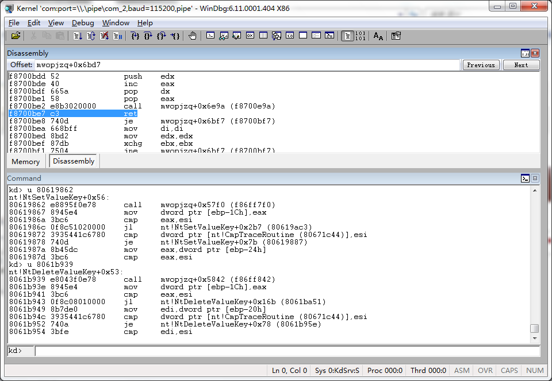Image resolution: width=552 pixels, height=381 pixels.
Task: Open the Memory window toolbar icon
Action: [263, 36]
